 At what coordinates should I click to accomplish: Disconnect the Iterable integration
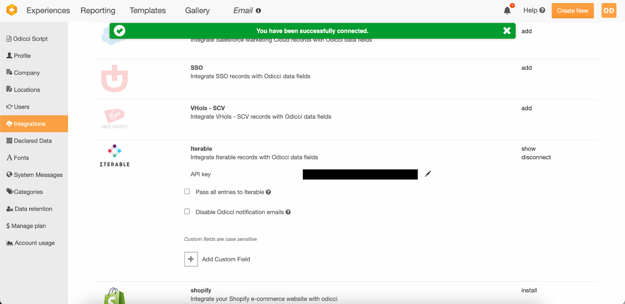tap(536, 157)
